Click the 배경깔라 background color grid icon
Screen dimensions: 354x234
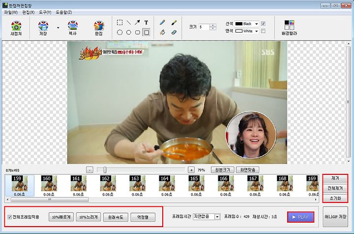(x=289, y=28)
